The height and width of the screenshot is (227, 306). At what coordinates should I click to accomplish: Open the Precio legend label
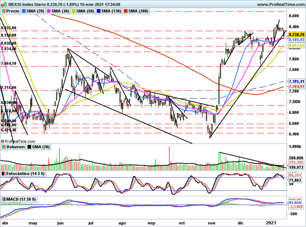(x=13, y=11)
